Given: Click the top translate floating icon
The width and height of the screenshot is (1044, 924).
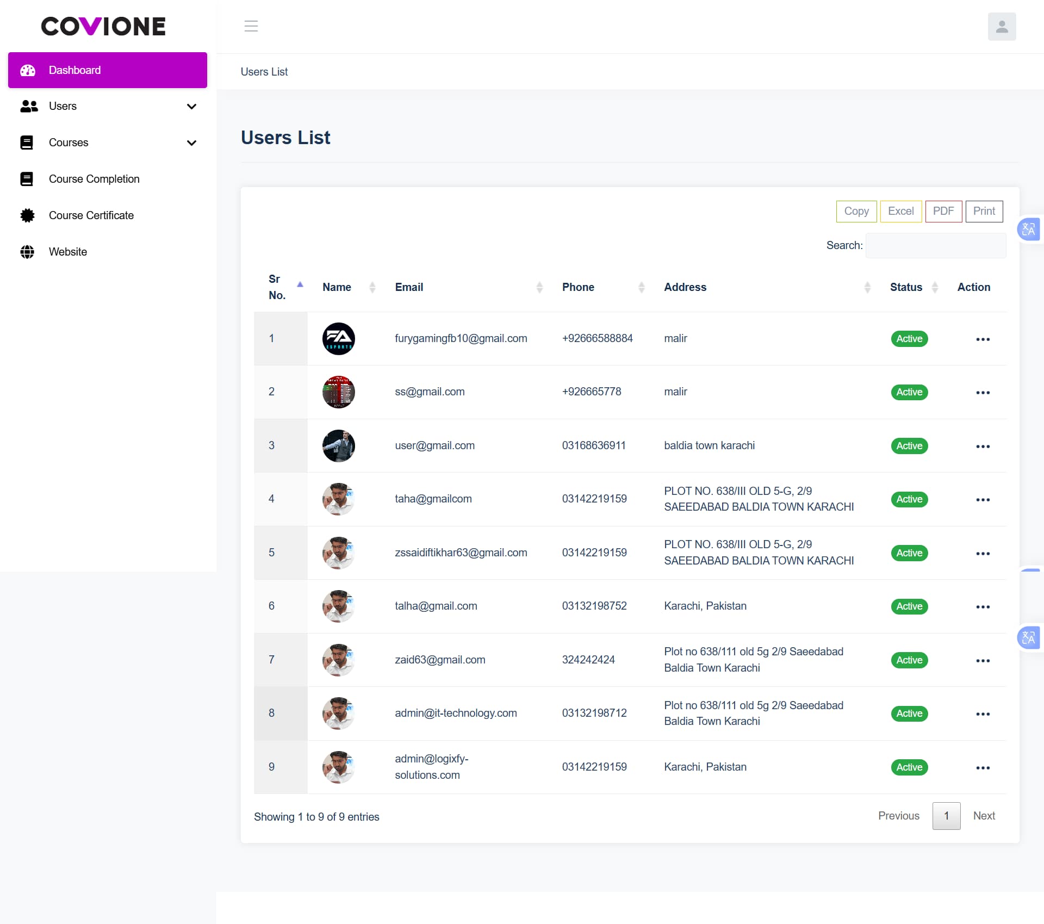Looking at the screenshot, I should click(x=1028, y=230).
